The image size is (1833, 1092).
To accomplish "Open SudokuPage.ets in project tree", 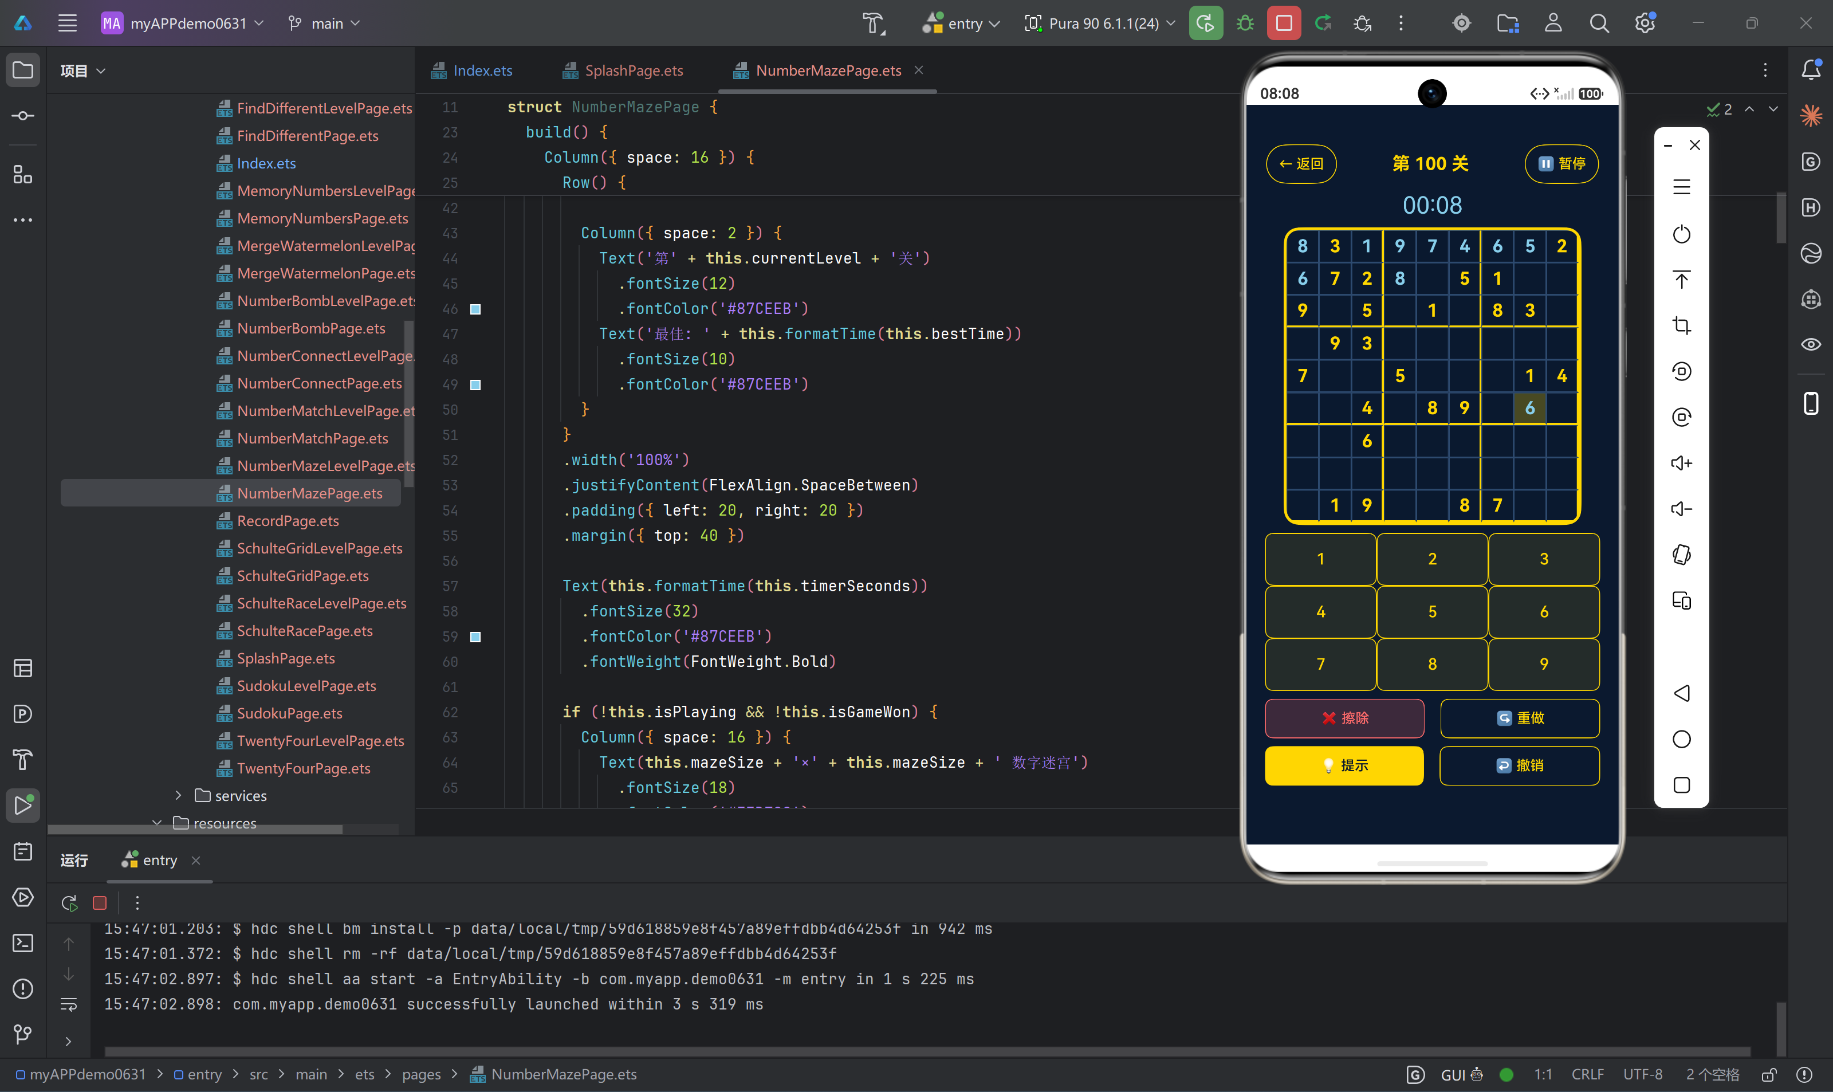I will 289,713.
